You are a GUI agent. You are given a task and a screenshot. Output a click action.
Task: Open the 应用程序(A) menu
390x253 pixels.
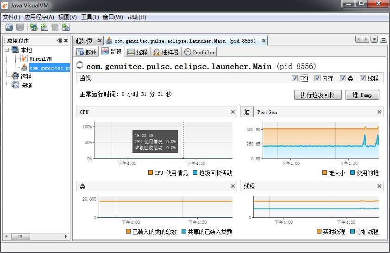[x=39, y=17]
